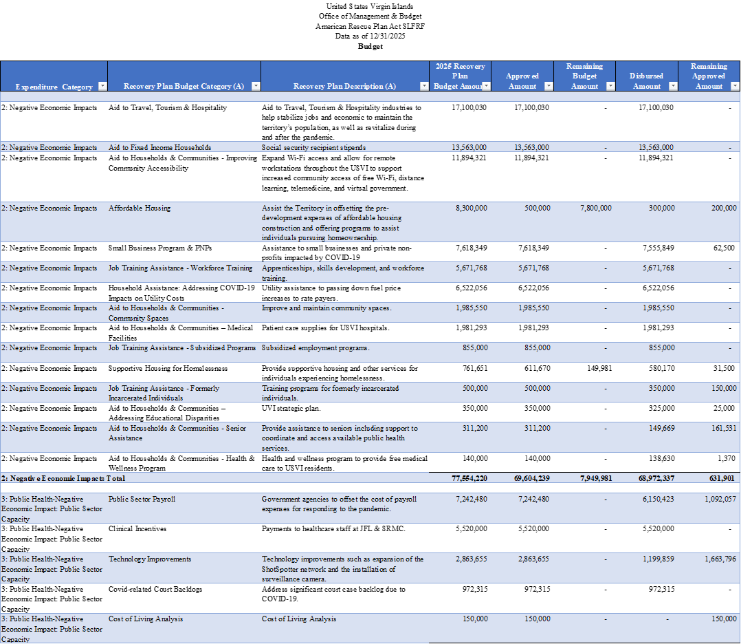Click the Cost of Living Analysis description cell
741x644 pixels.
[x=299, y=619]
